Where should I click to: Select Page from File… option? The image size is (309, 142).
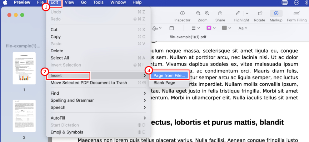click(169, 75)
